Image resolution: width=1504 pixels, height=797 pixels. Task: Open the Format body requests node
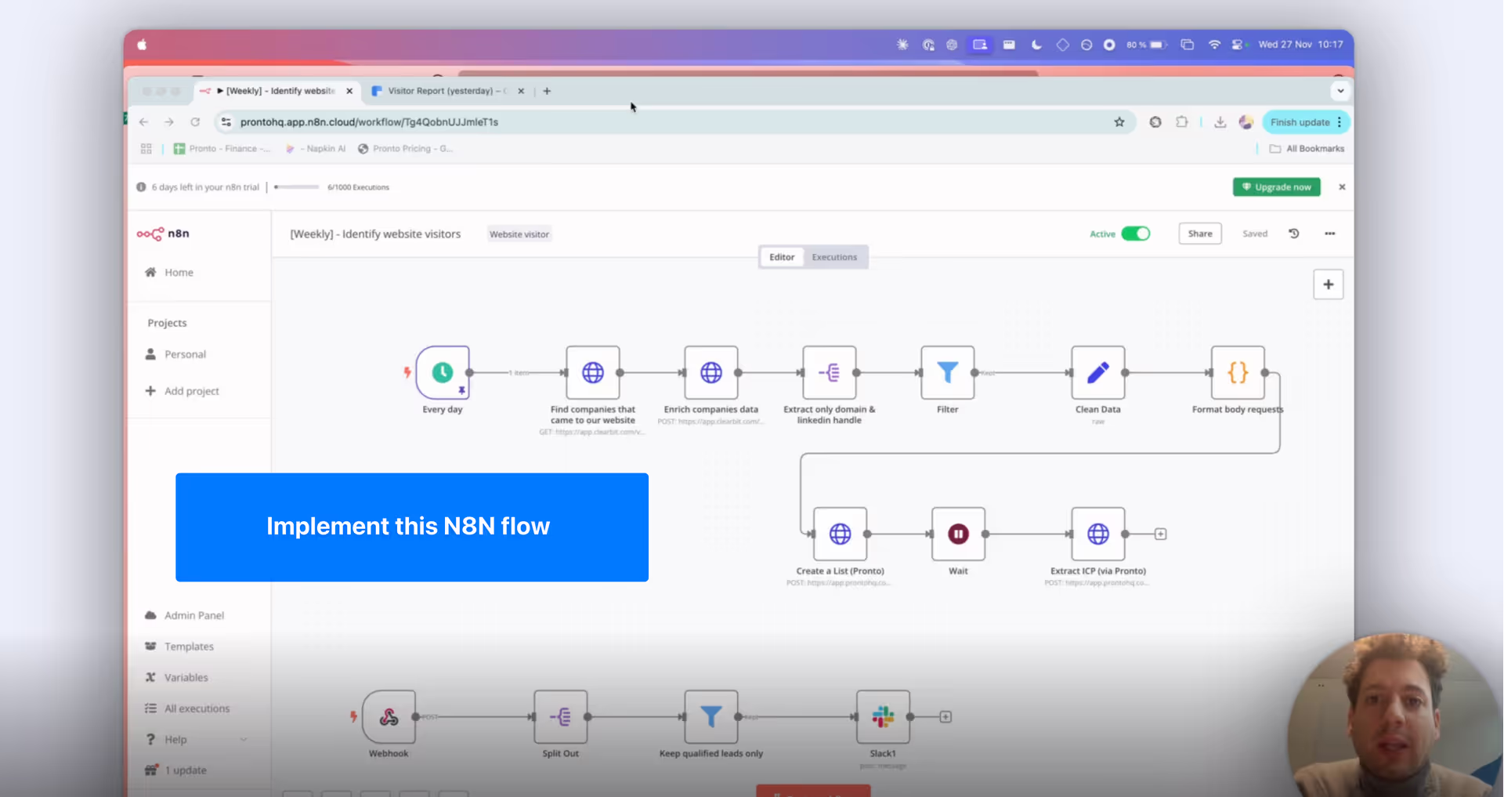tap(1238, 372)
